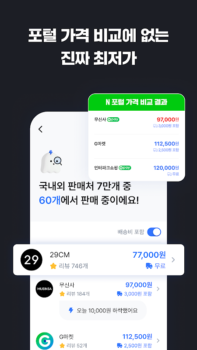
Task: Tap the back arrow icon
Action: tap(40, 129)
